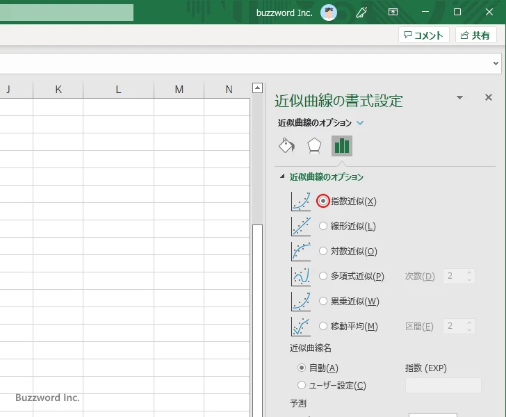Decrease moving average 区間 period value
The image size is (506, 417).
point(469,329)
